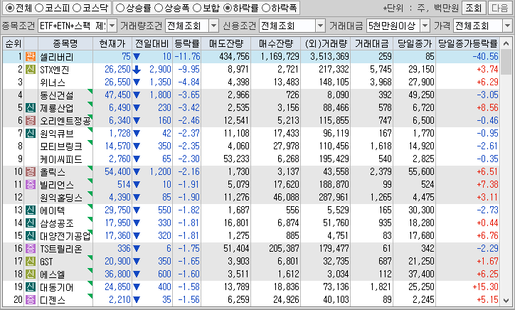Viewport: 515px width, 310px height.
Task: Click 올릭스 current price 54,400
Action: point(117,172)
